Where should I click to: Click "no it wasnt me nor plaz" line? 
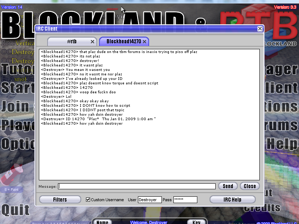pyautogui.click(x=81, y=74)
